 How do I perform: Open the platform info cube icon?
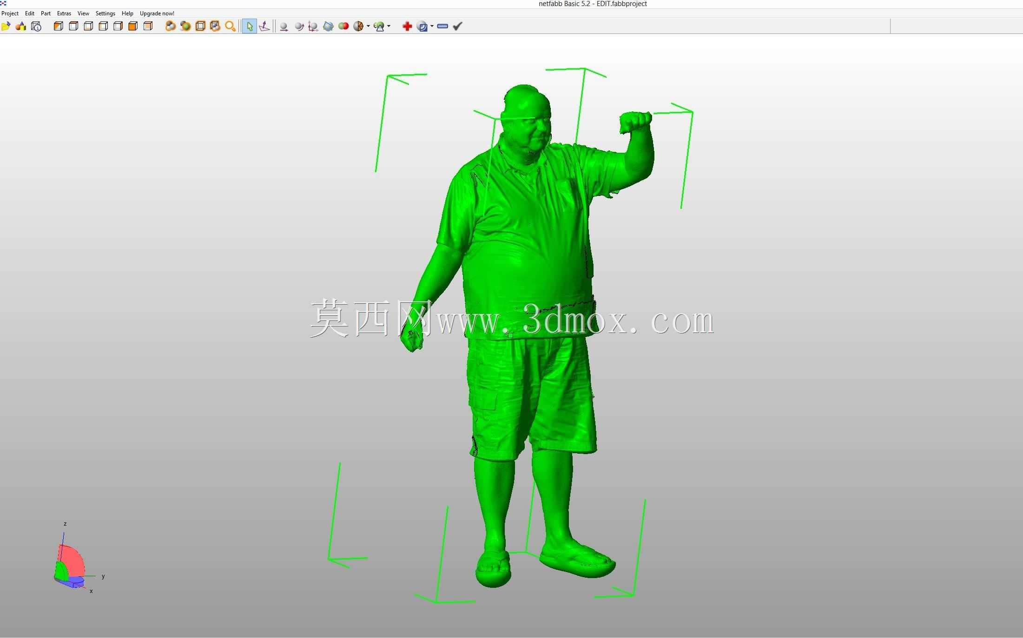tap(36, 26)
